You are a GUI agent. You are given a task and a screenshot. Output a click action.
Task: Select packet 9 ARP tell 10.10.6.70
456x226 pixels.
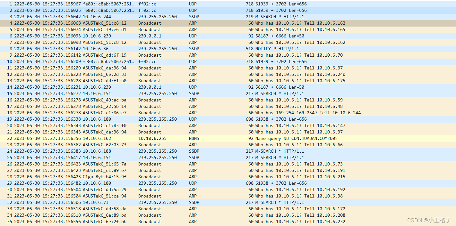(x=228, y=55)
